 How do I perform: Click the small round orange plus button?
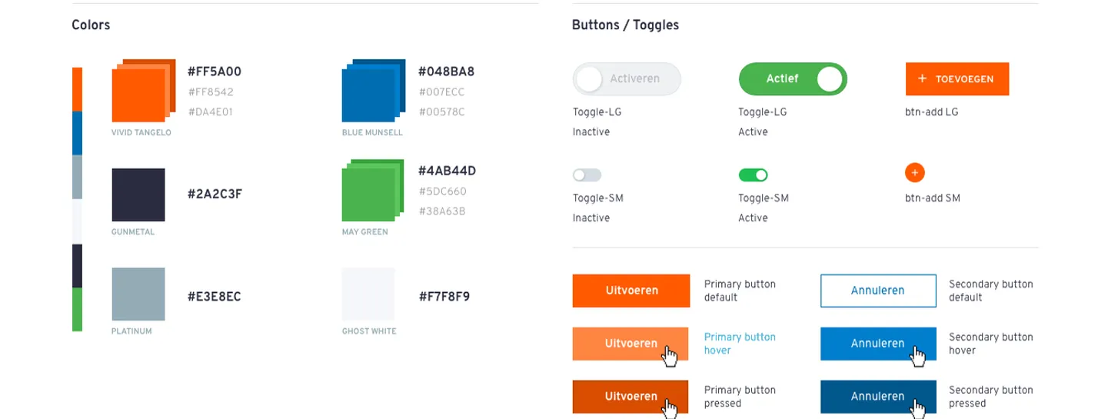(914, 173)
